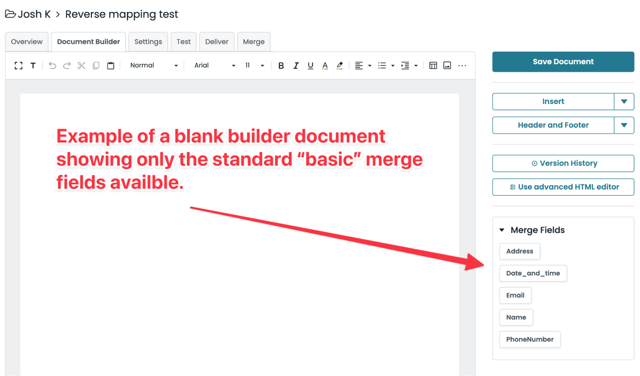The image size is (640, 376).
Task: Click the scissors cut icon
Action: [x=81, y=66]
